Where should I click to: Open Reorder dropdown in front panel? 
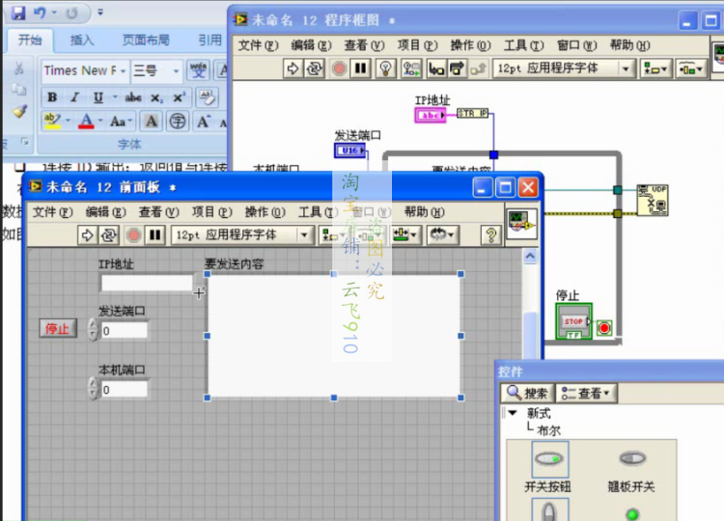442,235
